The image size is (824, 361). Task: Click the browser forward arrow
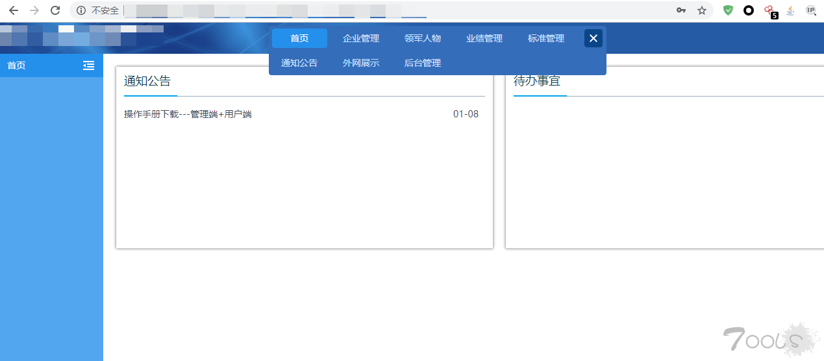click(x=34, y=10)
